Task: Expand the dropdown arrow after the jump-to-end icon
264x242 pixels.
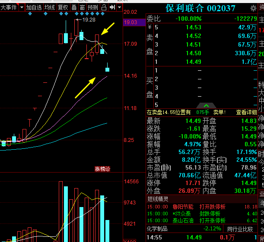Action: (x=119, y=8)
